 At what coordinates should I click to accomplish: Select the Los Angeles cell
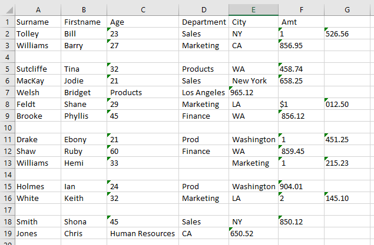click(x=204, y=92)
